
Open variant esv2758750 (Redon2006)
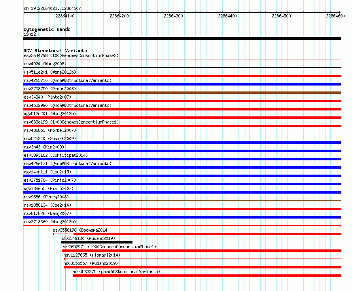(x=50, y=89)
